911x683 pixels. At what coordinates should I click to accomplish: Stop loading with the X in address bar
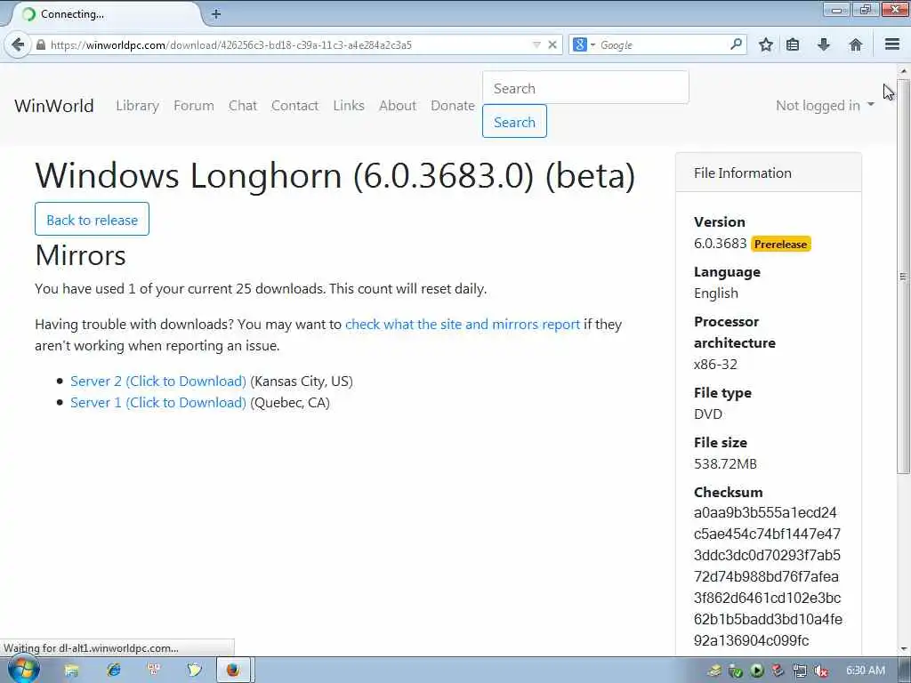[x=552, y=44]
